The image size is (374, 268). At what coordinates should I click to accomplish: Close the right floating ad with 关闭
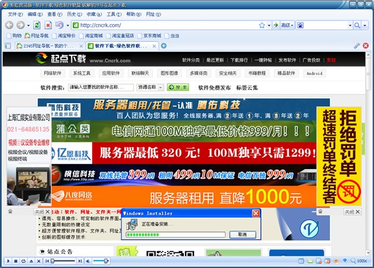352,211
